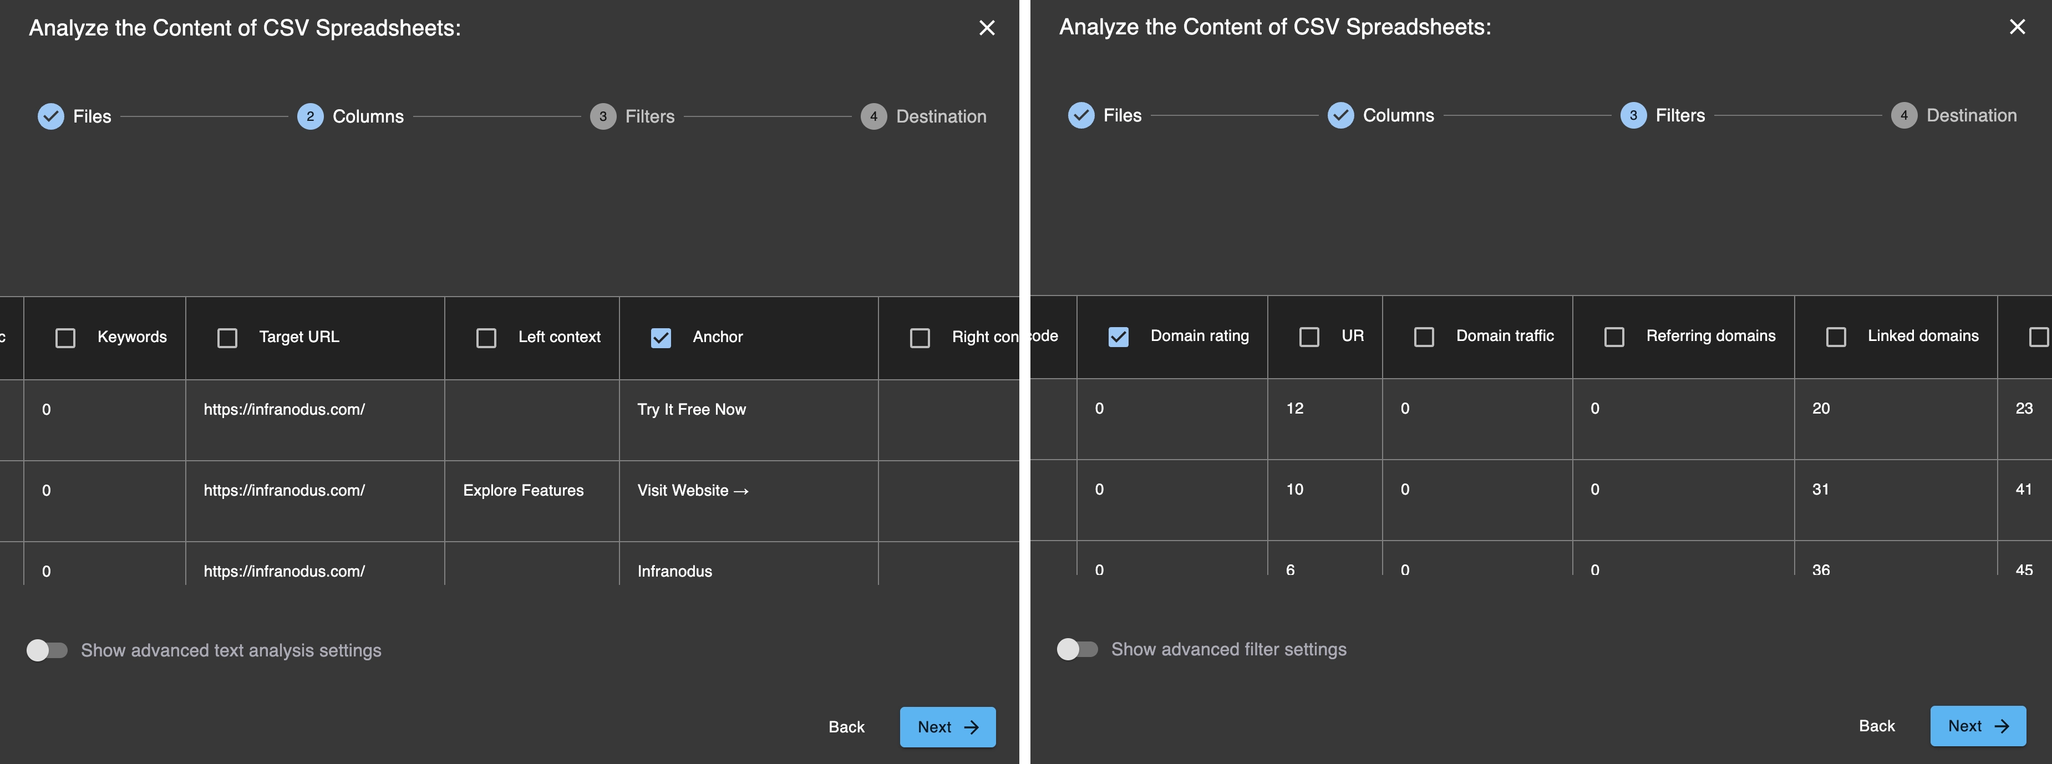Screen dimensions: 2052x764
Task: Check the Target URL column checkbox
Action: [x=227, y=338]
